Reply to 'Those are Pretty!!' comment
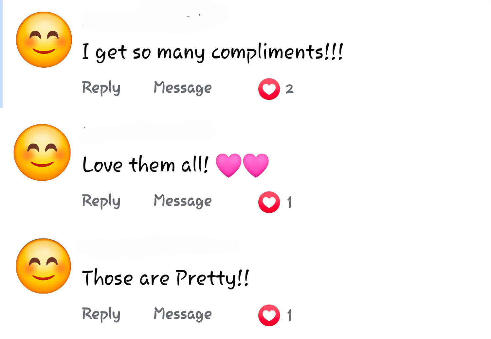The width and height of the screenshot is (491, 339). 101,314
